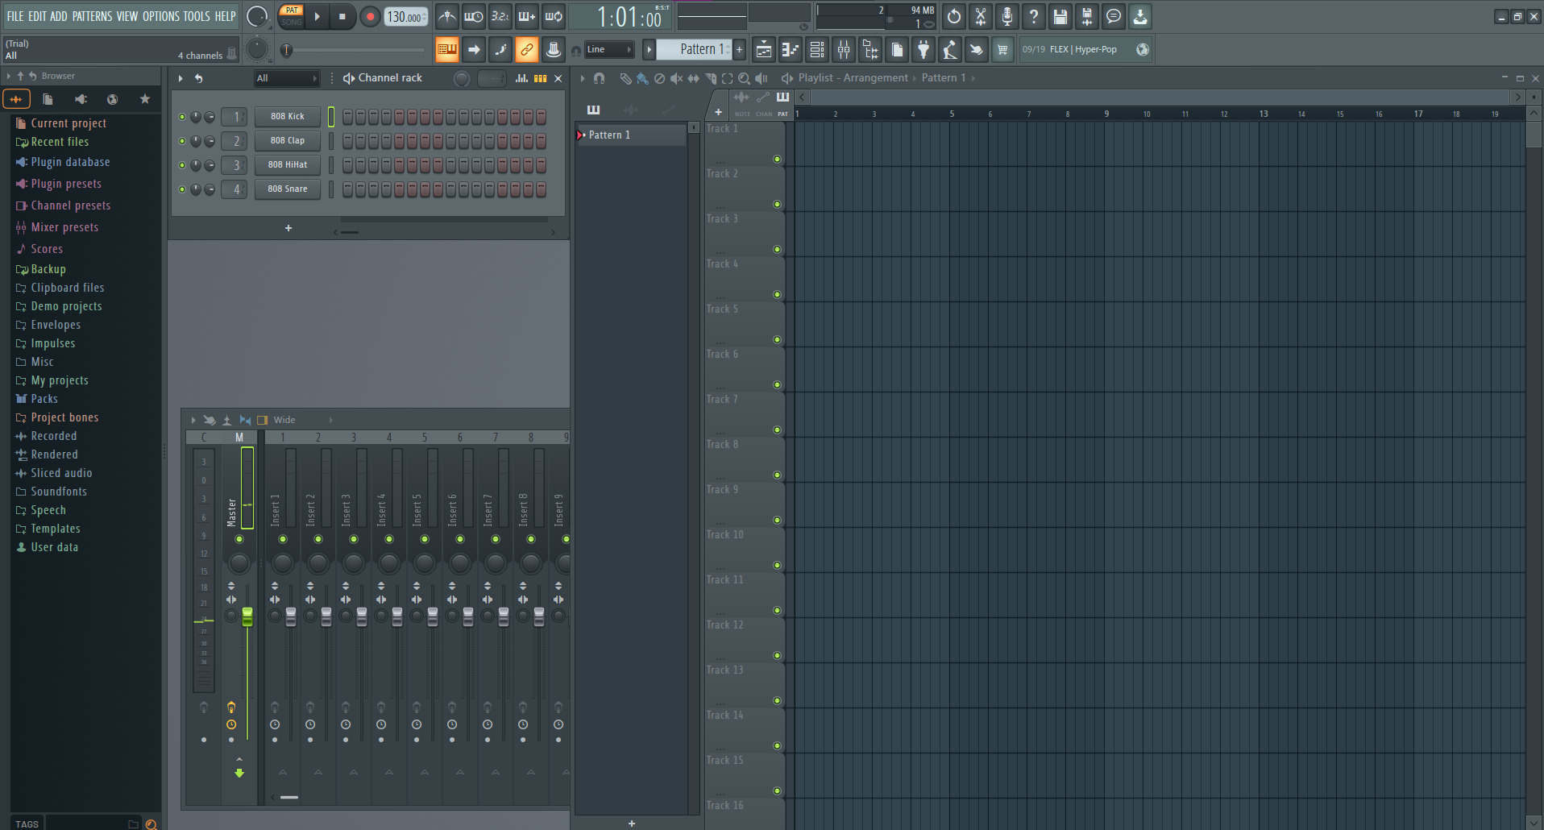Open the Line snap dropdown
1544x830 pixels.
(609, 50)
